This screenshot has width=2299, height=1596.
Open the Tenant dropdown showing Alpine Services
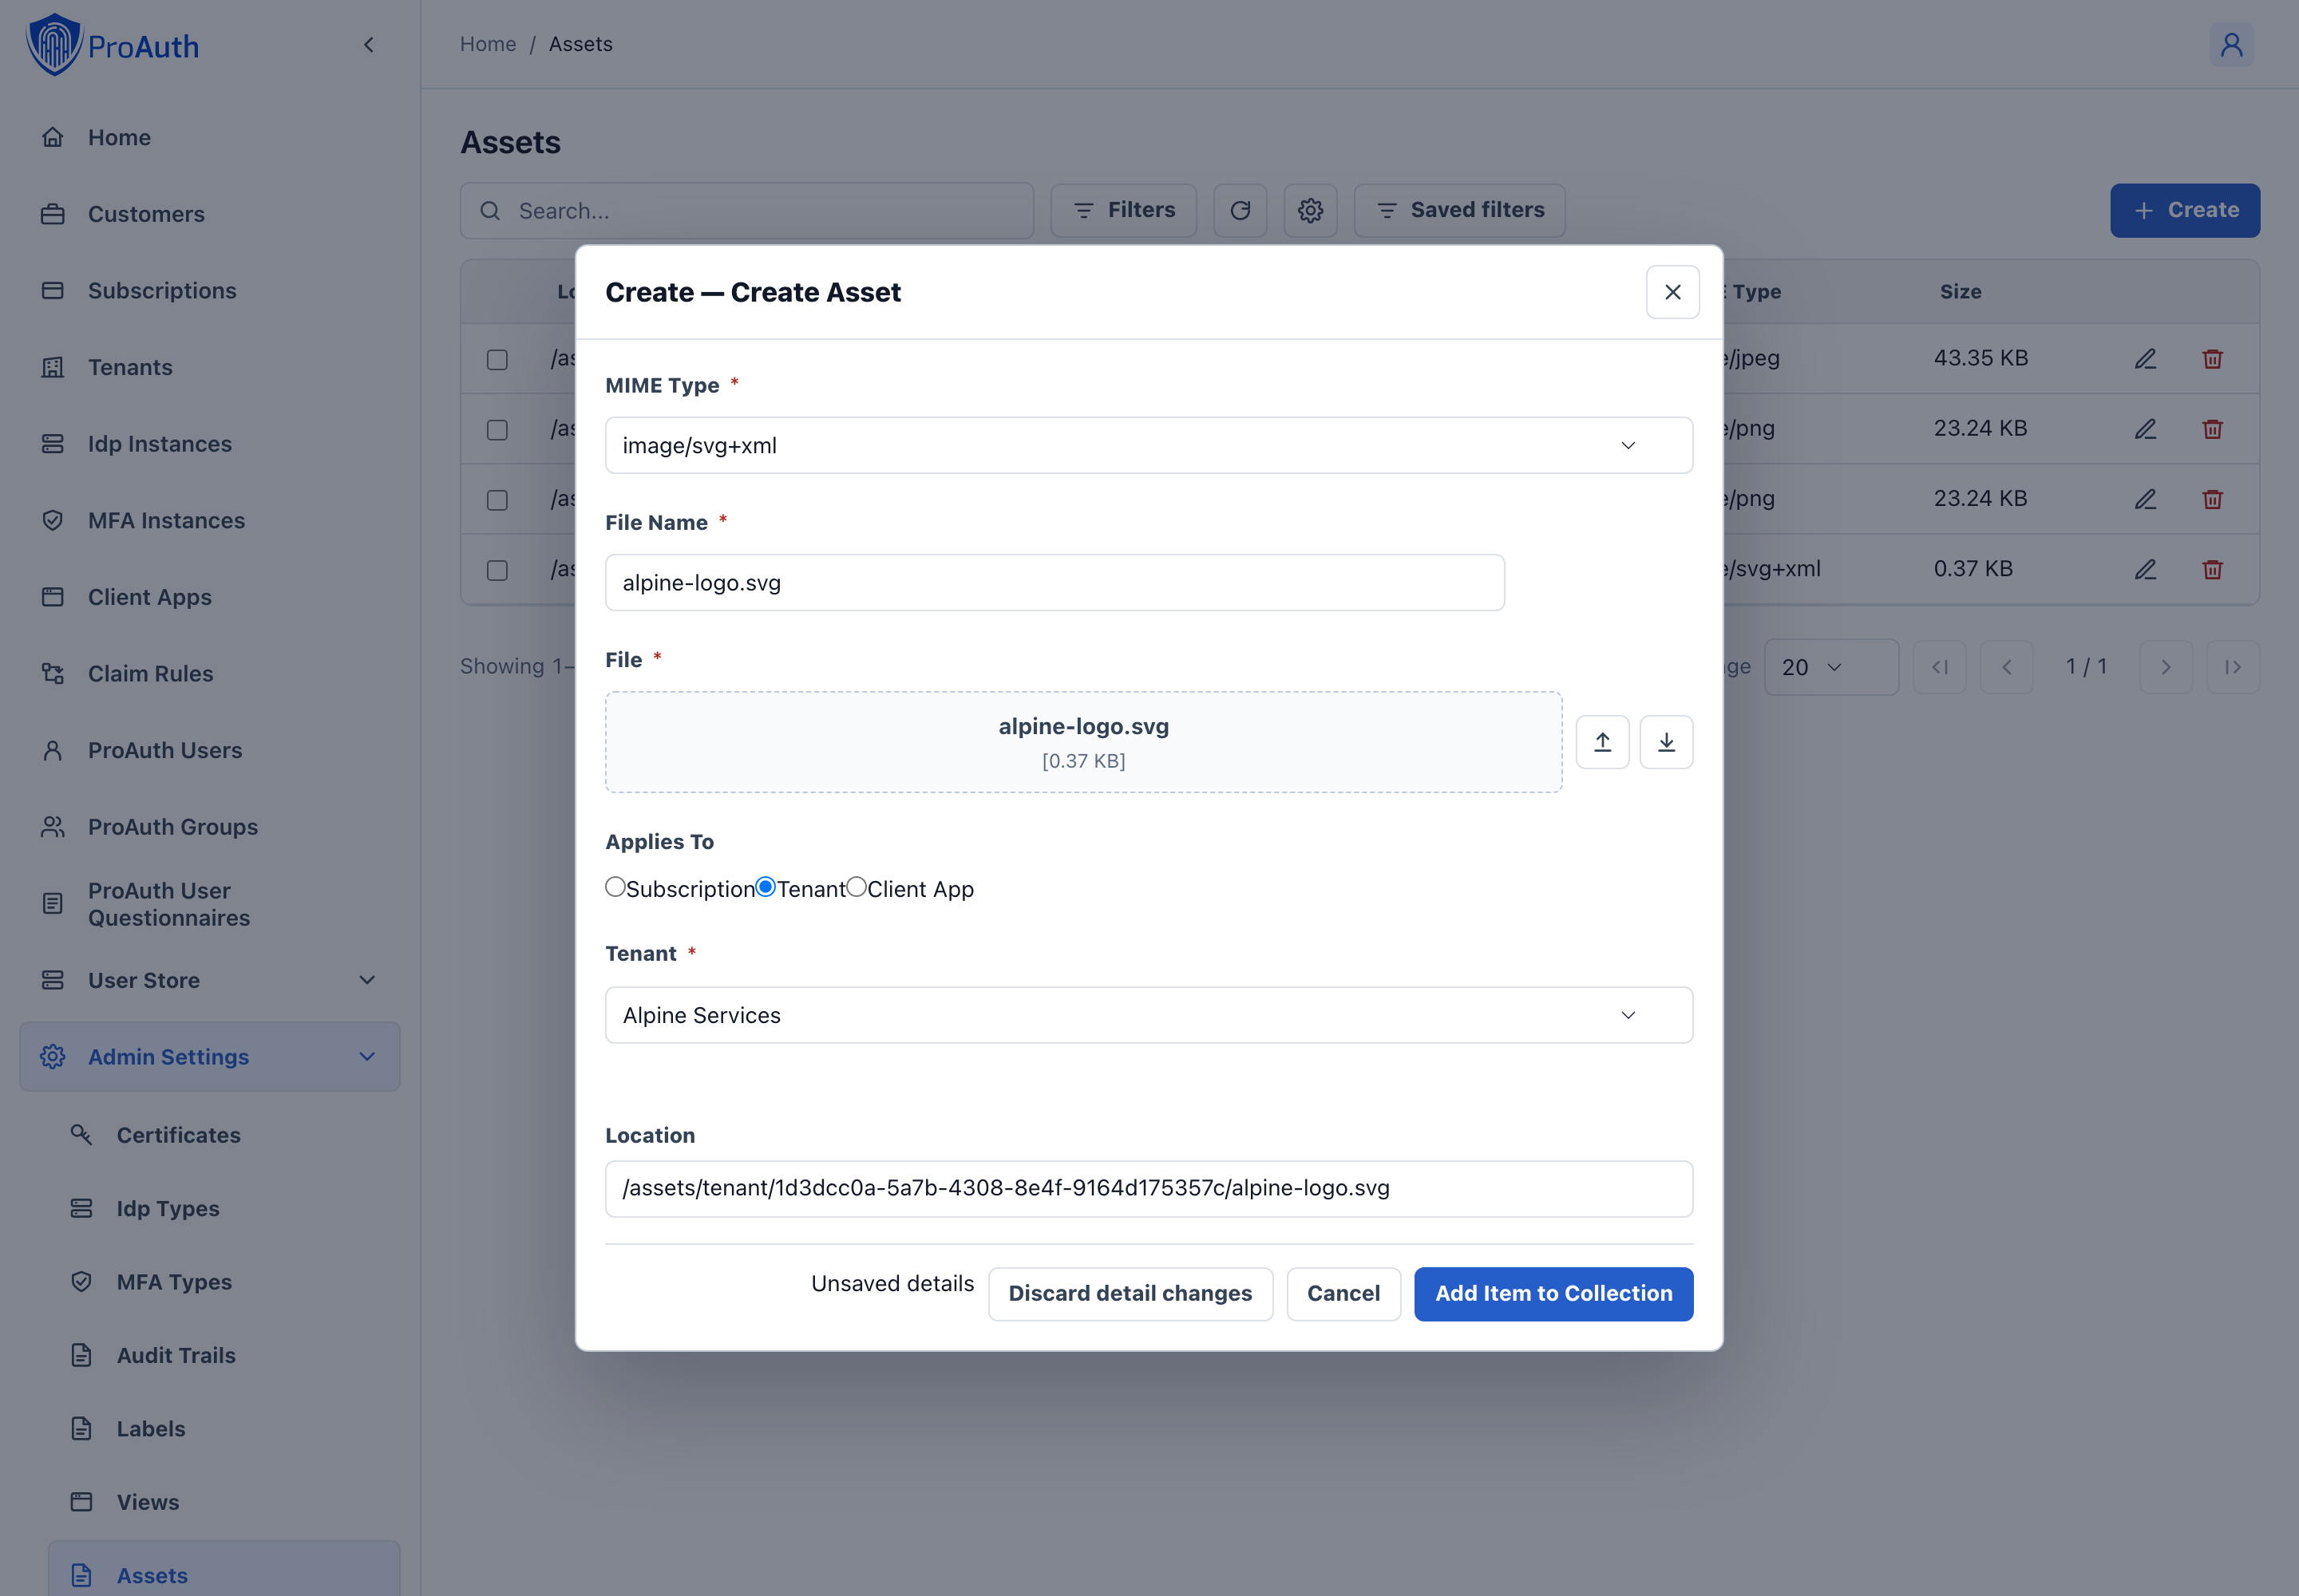tap(1149, 1015)
